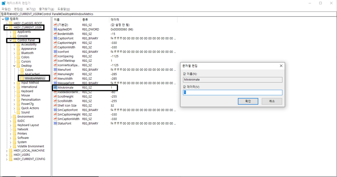Expand HKEY_CURRENT_CONFIG node
Image resolution: width=337 pixels, height=177 pixels.
pyautogui.click(x=7, y=159)
